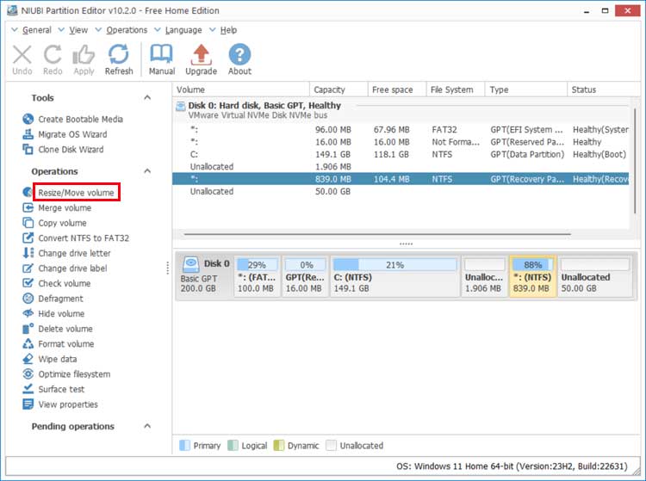Click the Disk 0 drive icon in disk map
This screenshot has height=481, width=646.
click(190, 264)
